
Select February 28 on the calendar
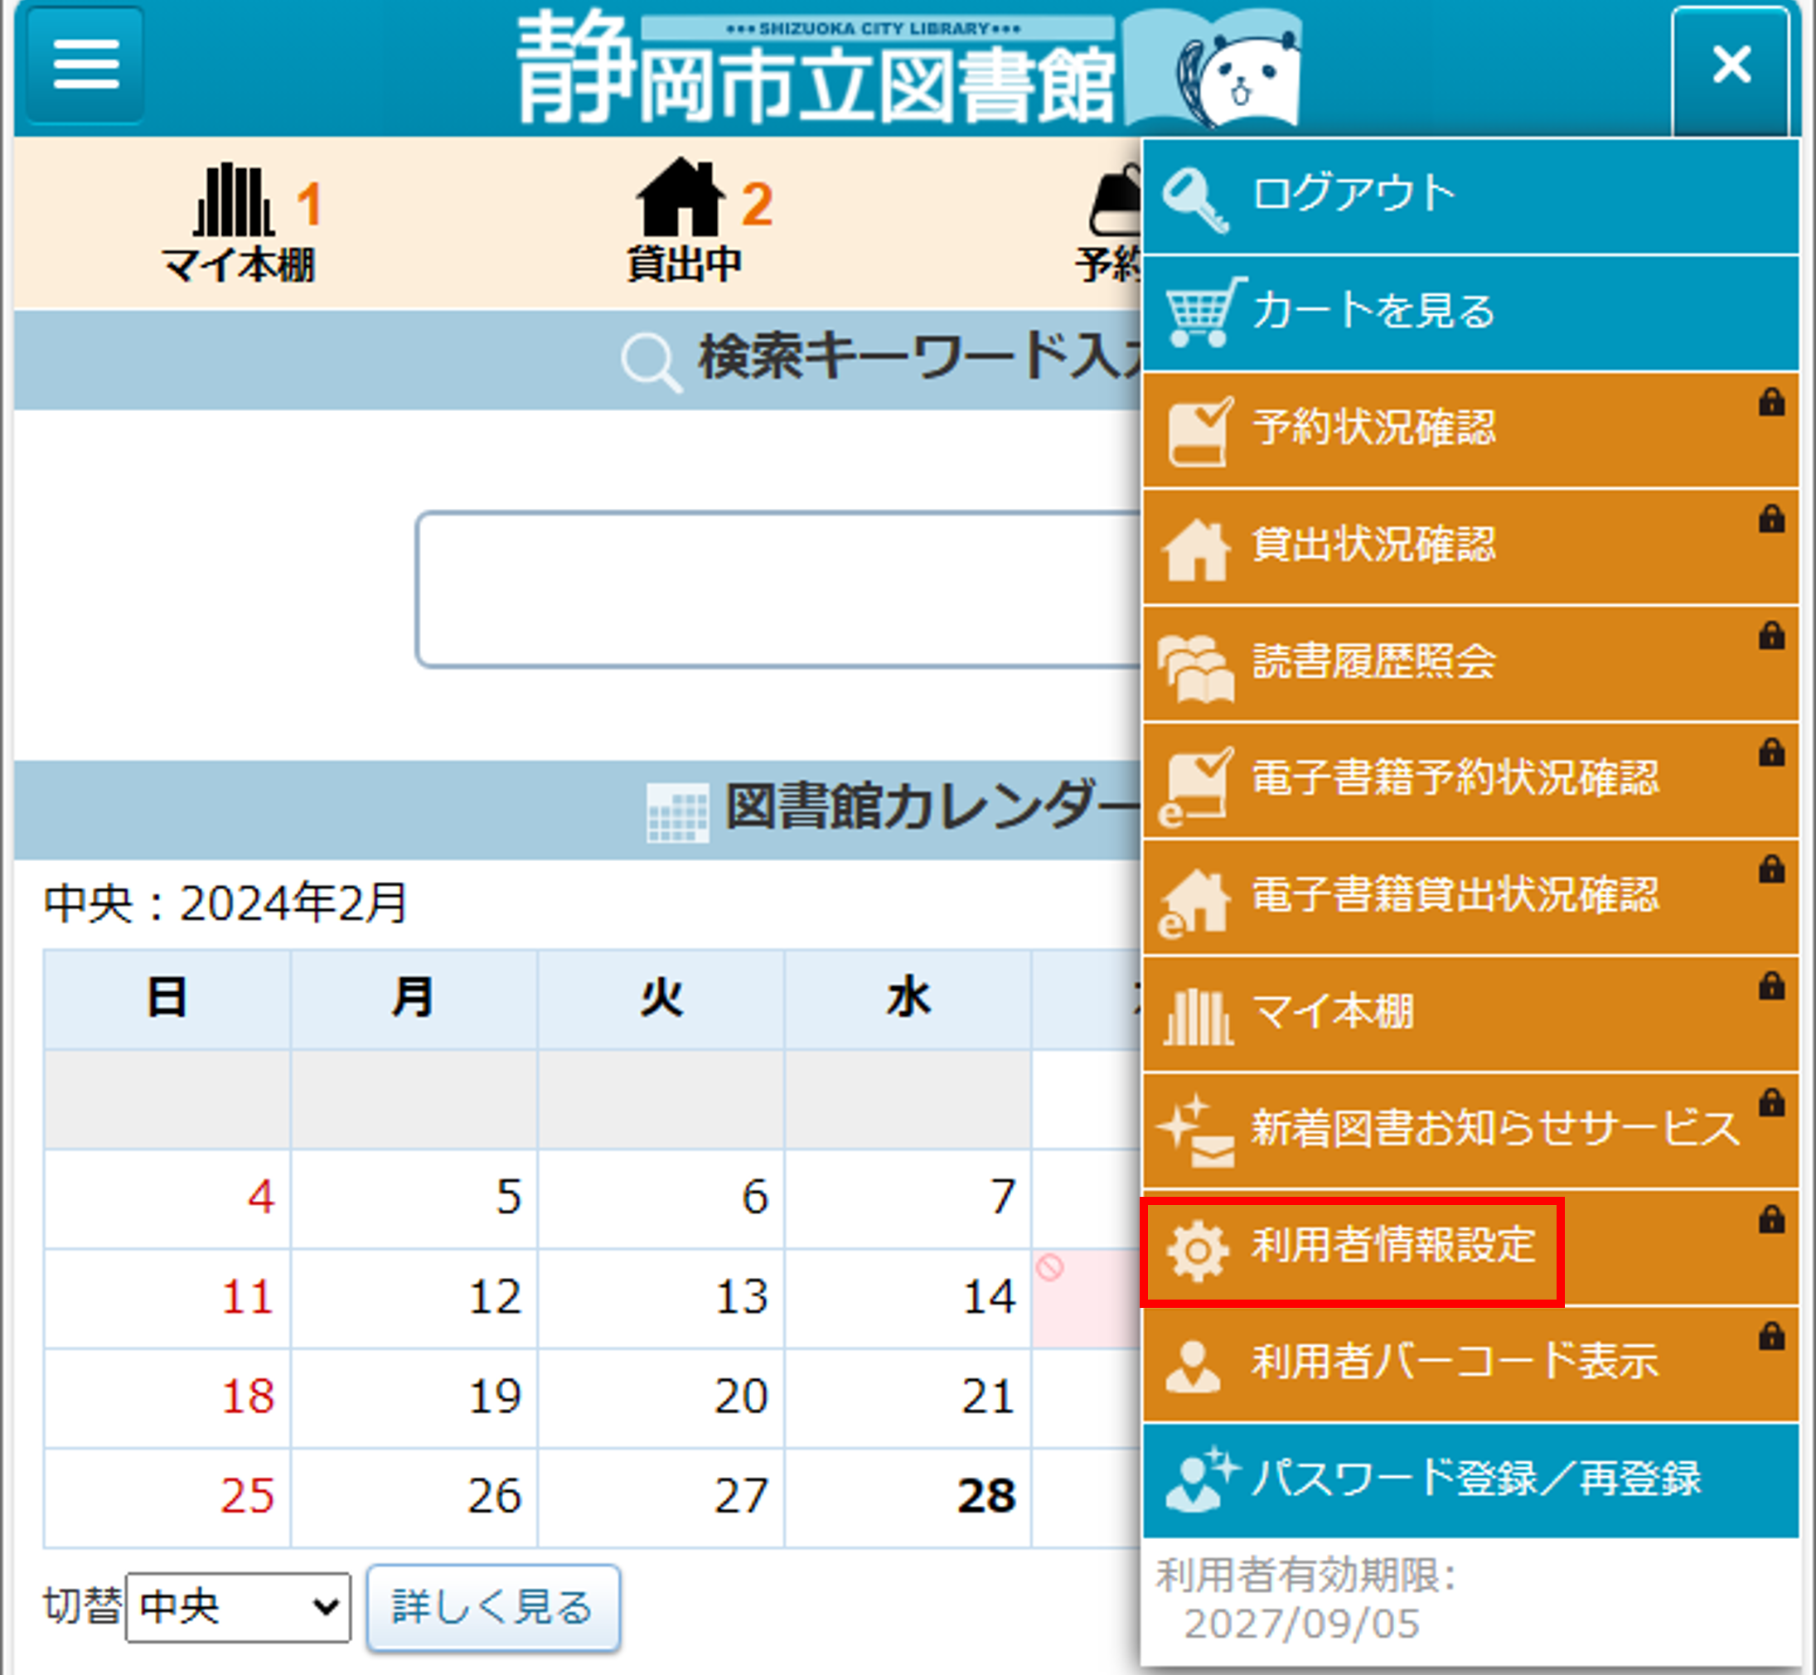coord(986,1495)
